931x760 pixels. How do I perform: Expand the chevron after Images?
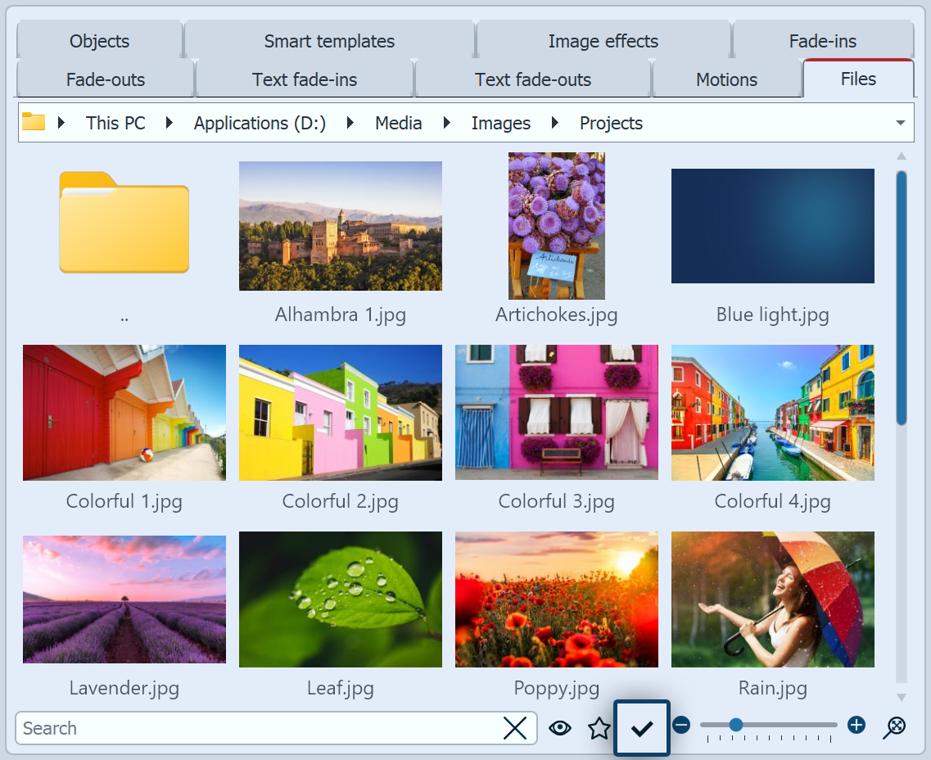coord(554,123)
